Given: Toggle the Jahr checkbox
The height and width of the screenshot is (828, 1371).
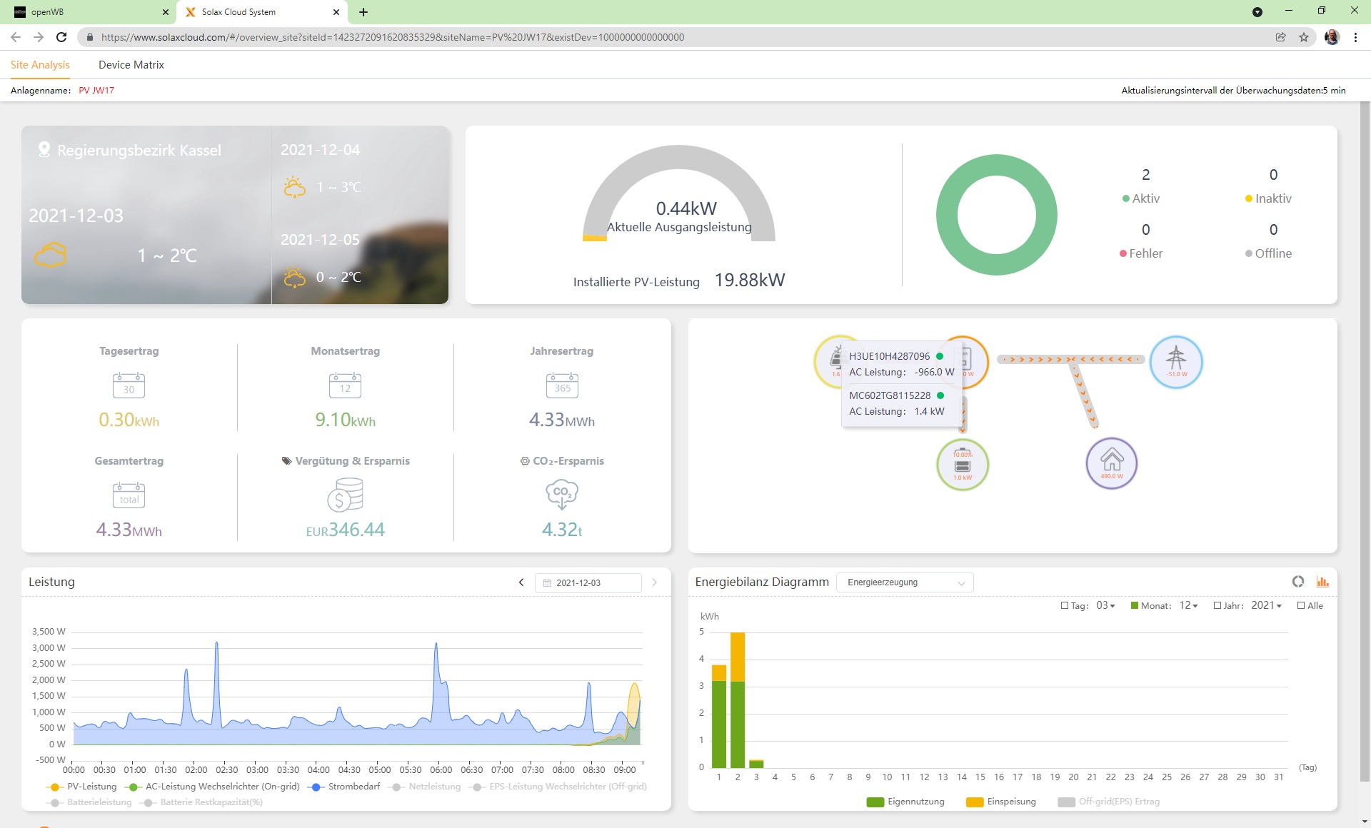Looking at the screenshot, I should click(x=1217, y=605).
